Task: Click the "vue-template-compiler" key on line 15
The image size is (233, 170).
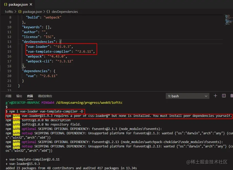Action: (48, 52)
